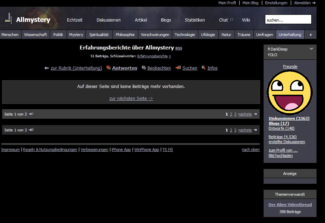This screenshot has height=223, width=325.
Task: Open the Chat page
Action: pyautogui.click(x=223, y=20)
